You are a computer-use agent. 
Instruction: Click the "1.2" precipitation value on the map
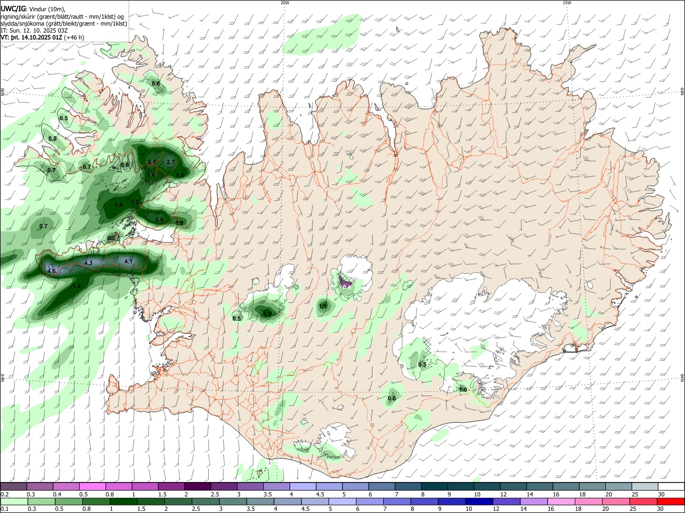[x=135, y=202]
